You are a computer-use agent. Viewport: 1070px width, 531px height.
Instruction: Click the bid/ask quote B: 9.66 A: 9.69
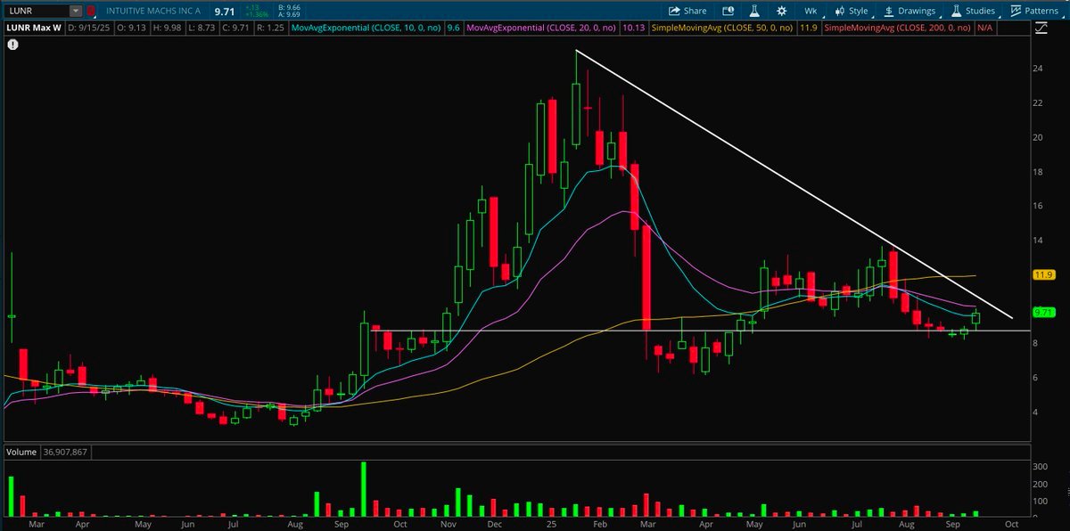click(291, 12)
